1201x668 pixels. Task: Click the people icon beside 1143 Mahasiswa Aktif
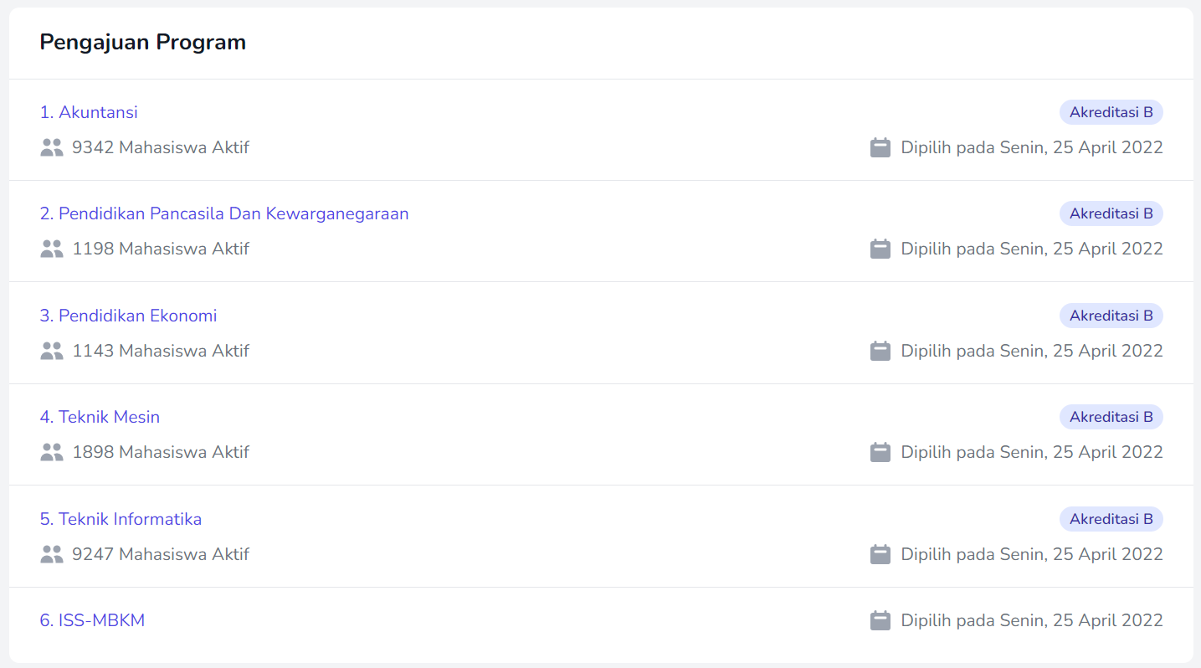click(52, 352)
